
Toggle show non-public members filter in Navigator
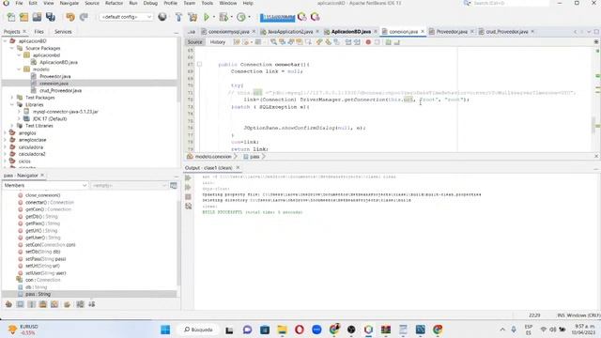[43, 304]
